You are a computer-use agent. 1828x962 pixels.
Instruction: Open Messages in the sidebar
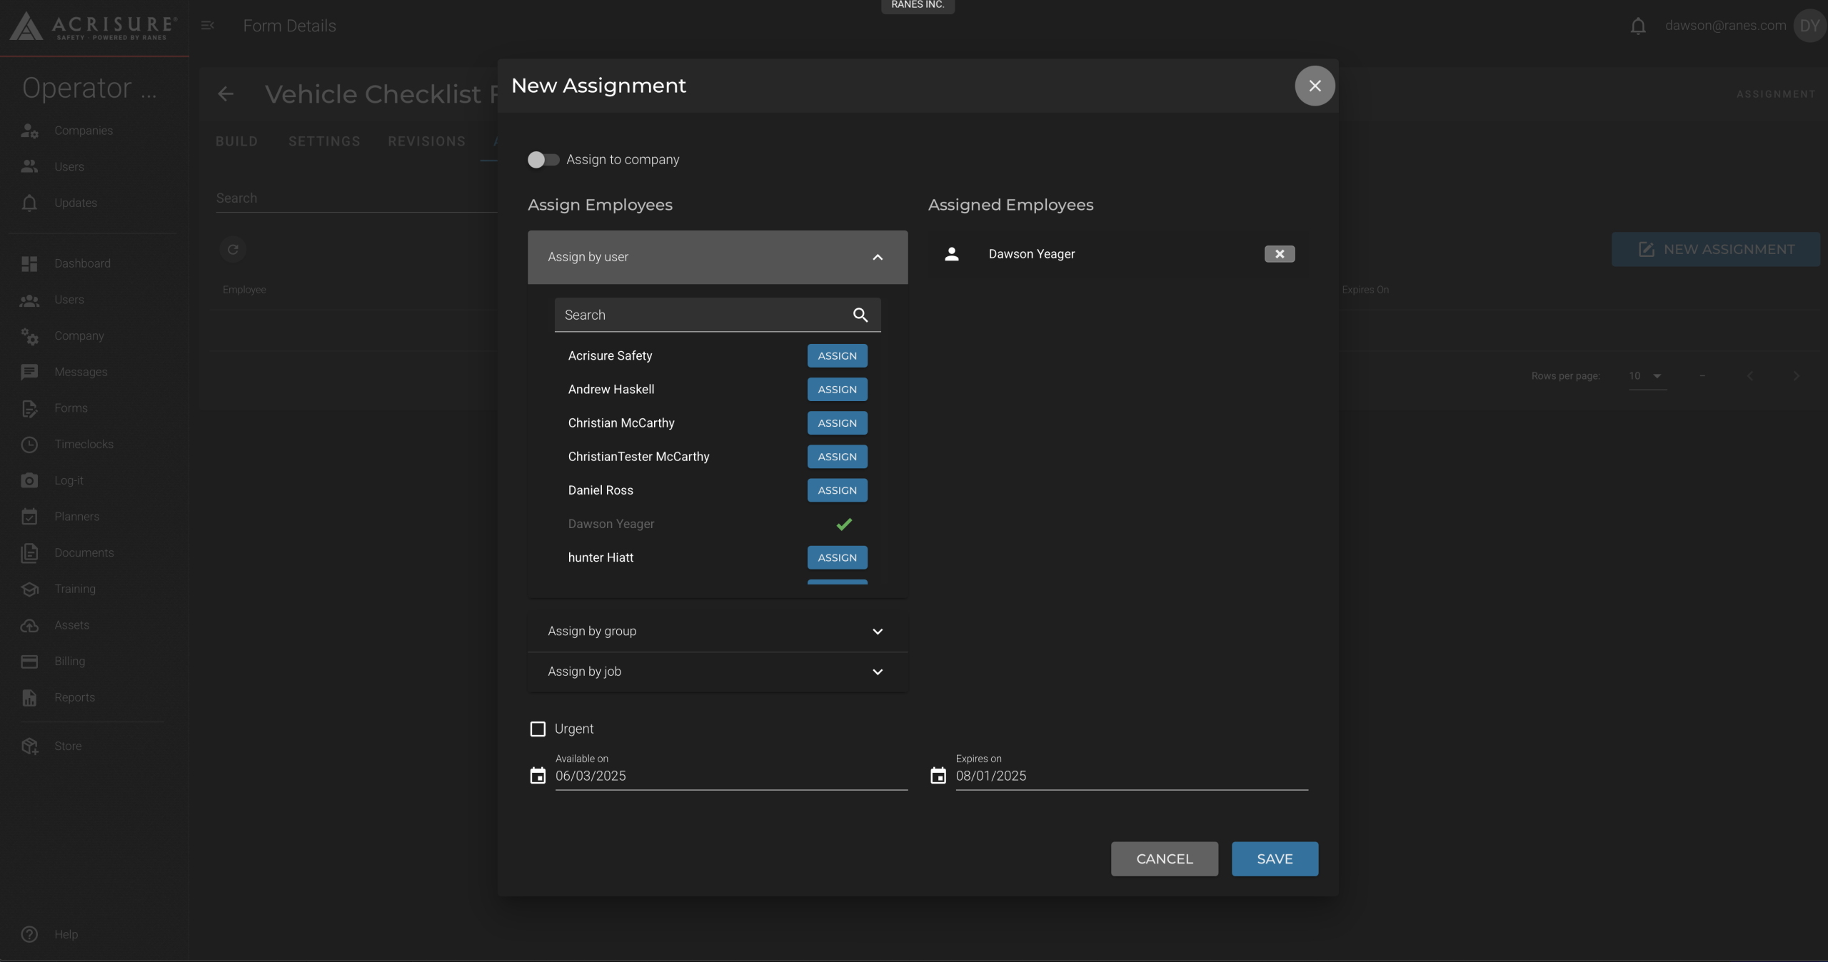click(81, 372)
